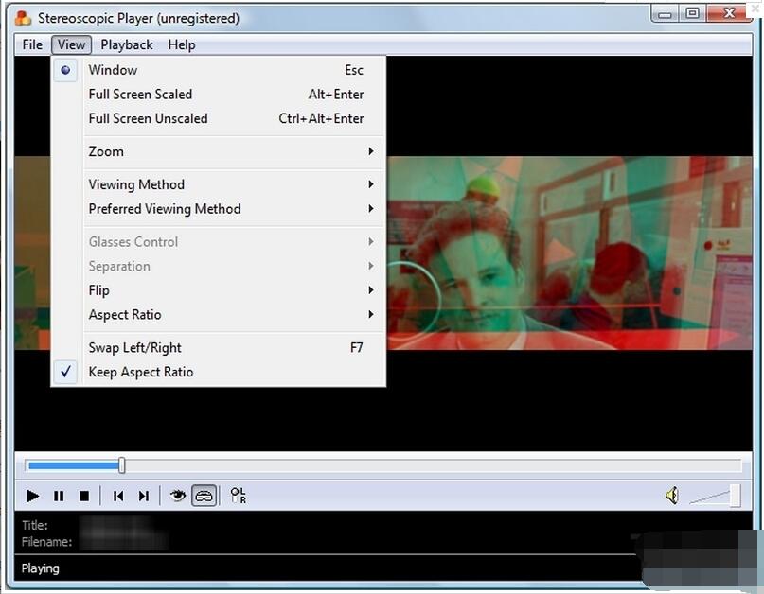Expand the Viewing Method submenu
The image size is (764, 594).
pos(136,184)
